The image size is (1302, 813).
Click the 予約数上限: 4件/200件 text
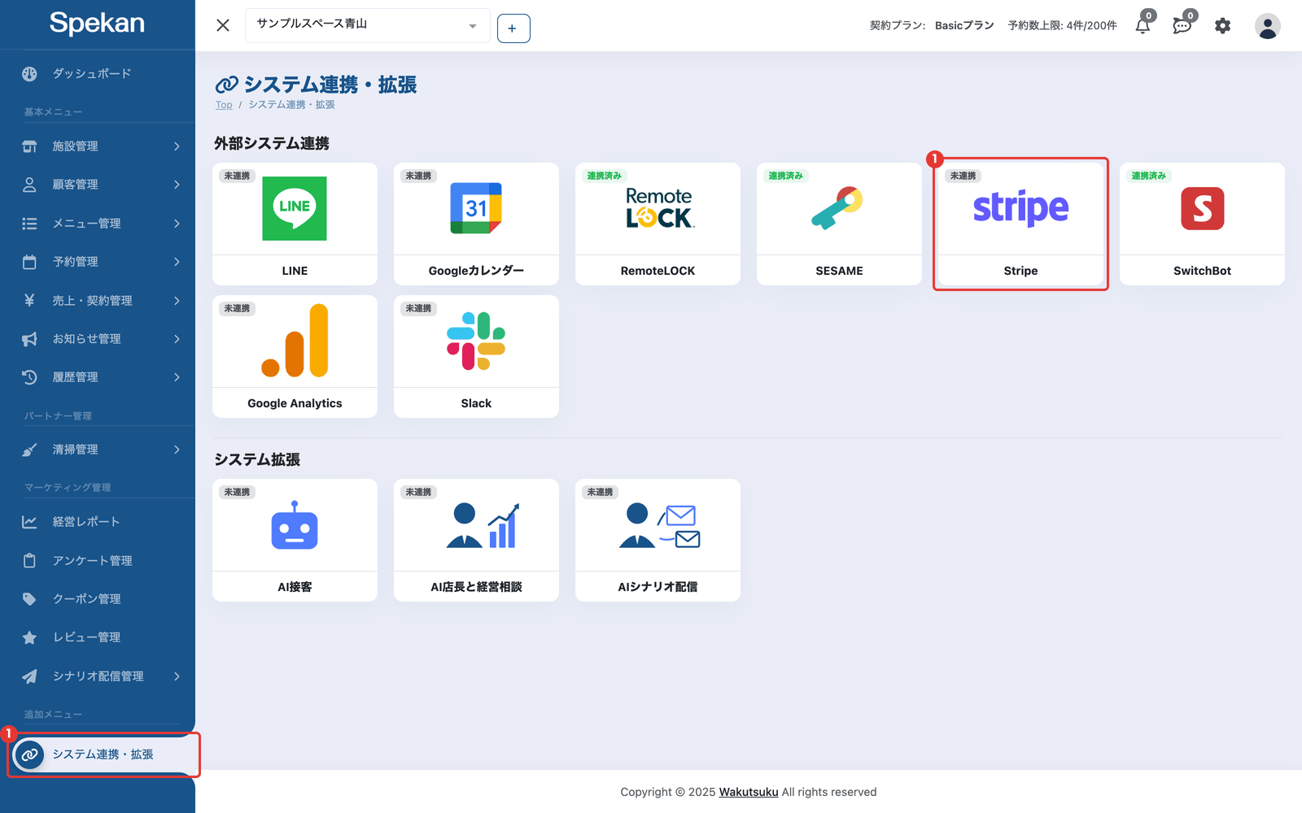(x=1062, y=25)
